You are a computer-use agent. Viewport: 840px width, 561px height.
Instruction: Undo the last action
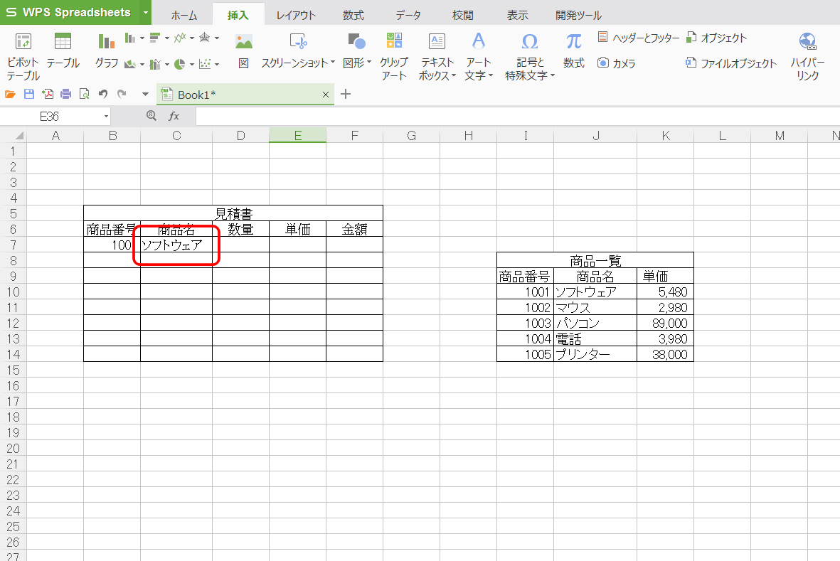point(103,95)
